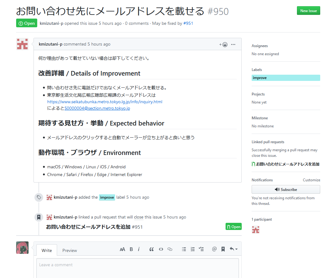Click '1 participant' text
The image size is (332, 278).
262,219
